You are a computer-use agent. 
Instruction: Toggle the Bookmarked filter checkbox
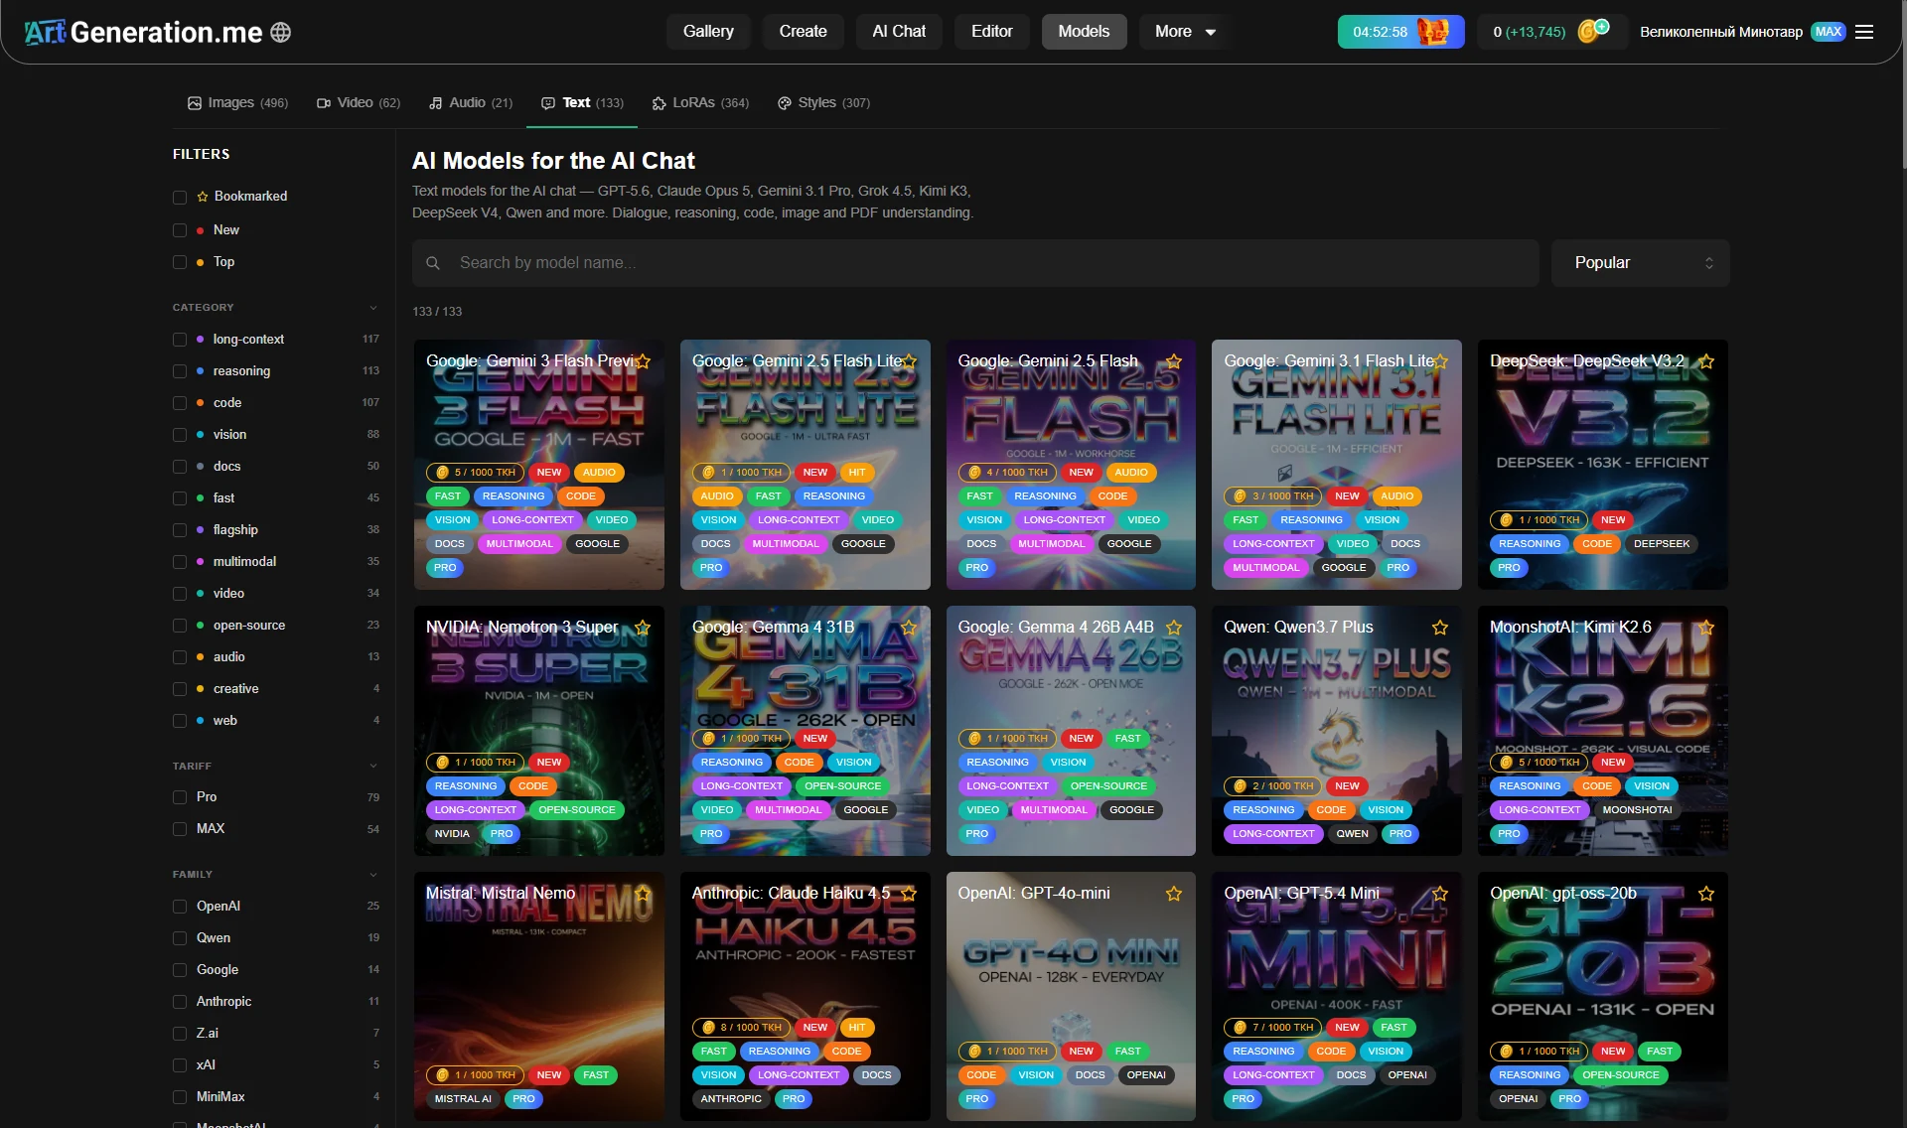click(x=180, y=198)
